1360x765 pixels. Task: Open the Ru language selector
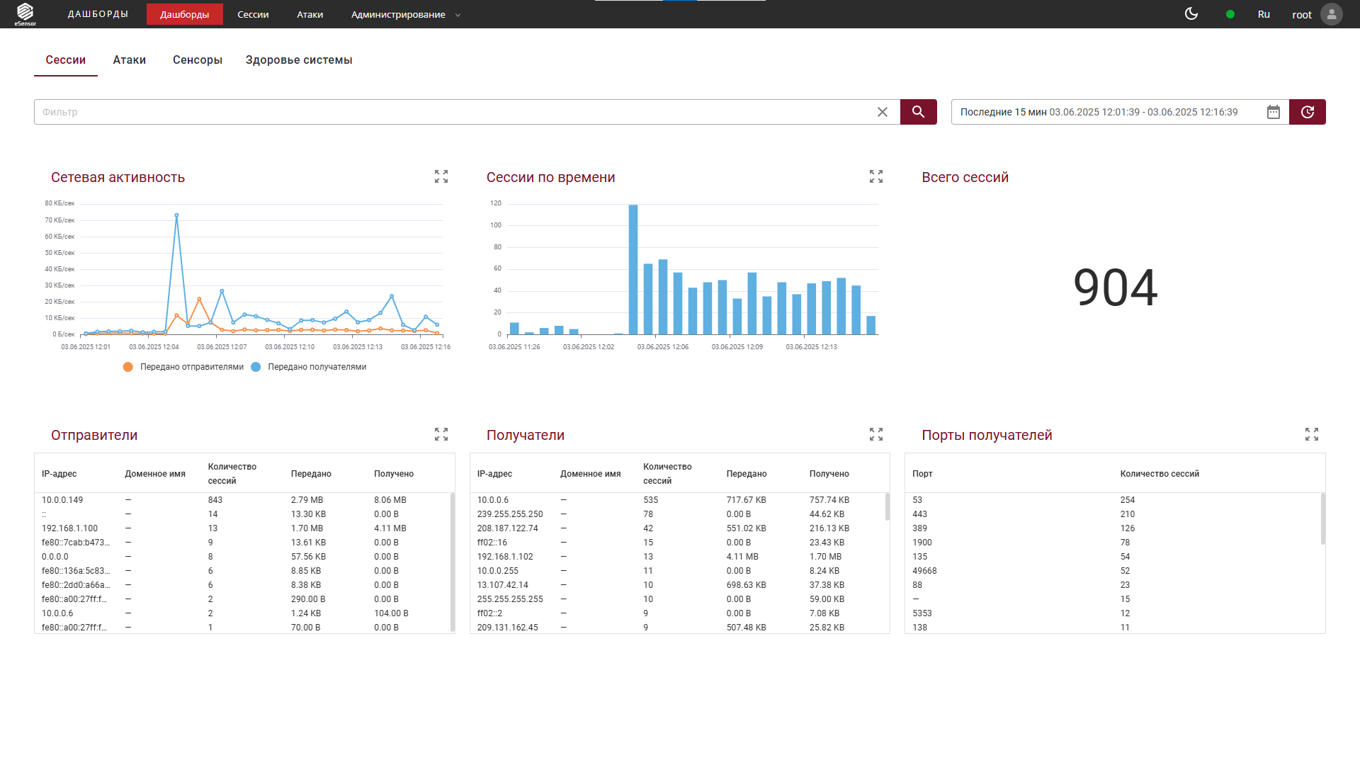click(1264, 14)
